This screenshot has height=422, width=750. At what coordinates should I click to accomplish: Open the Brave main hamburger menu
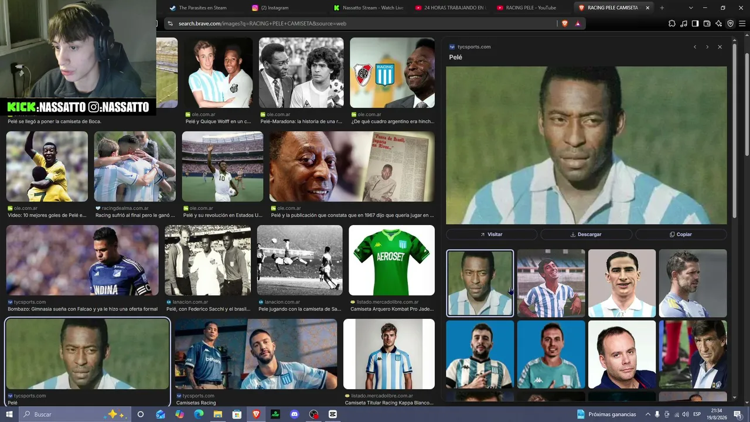[742, 23]
